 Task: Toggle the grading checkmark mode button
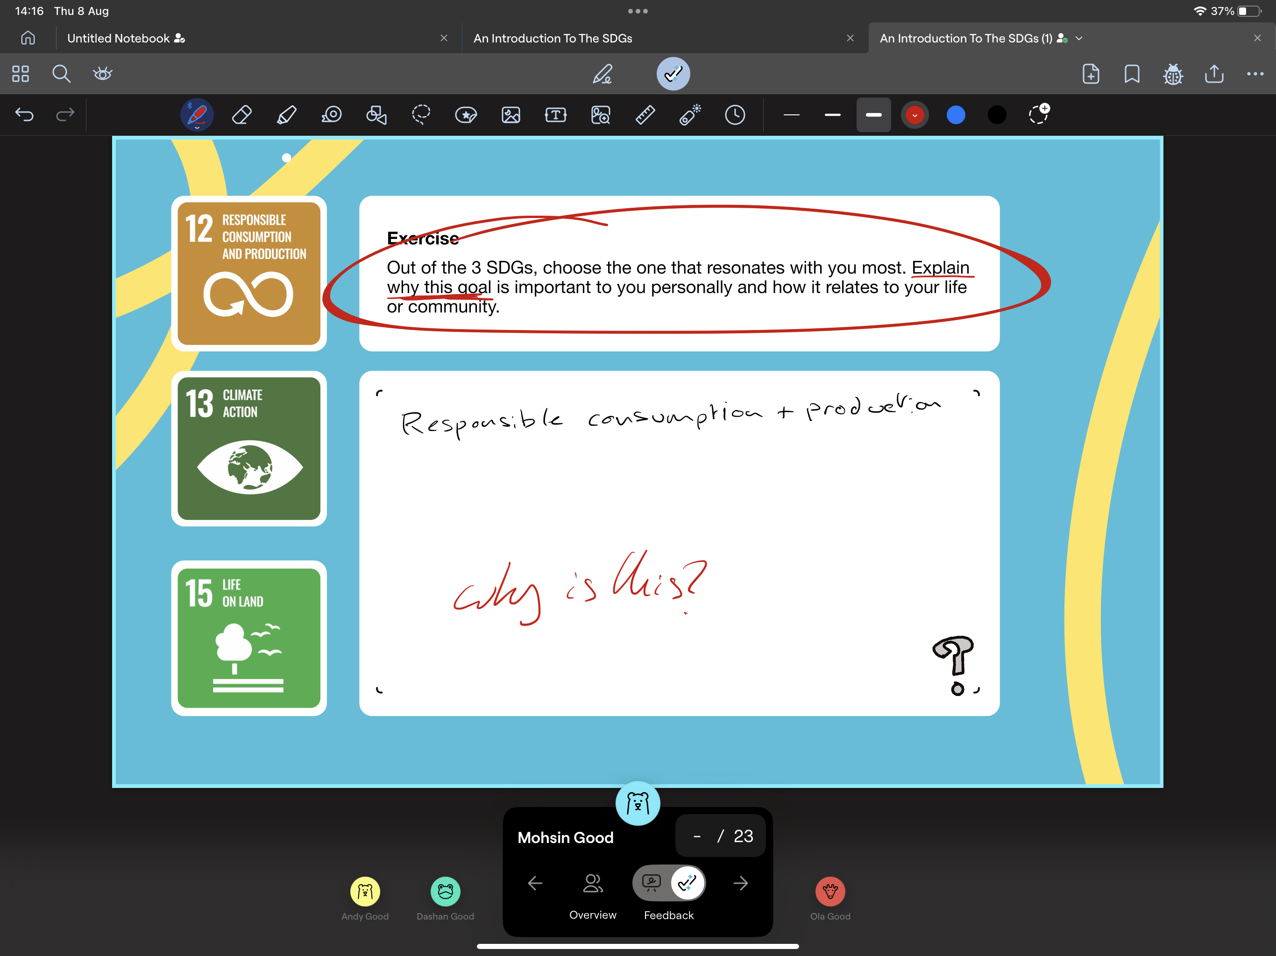point(673,74)
